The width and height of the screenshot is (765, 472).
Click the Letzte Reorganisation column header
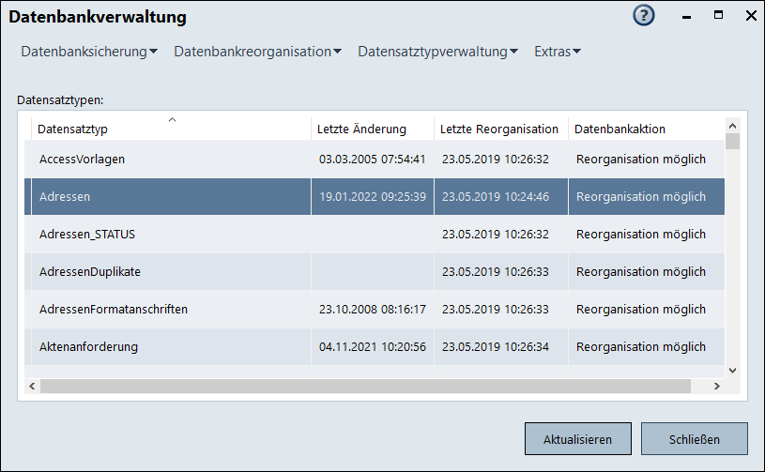click(498, 129)
